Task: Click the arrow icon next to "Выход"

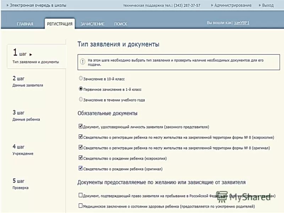Action: coord(259,5)
